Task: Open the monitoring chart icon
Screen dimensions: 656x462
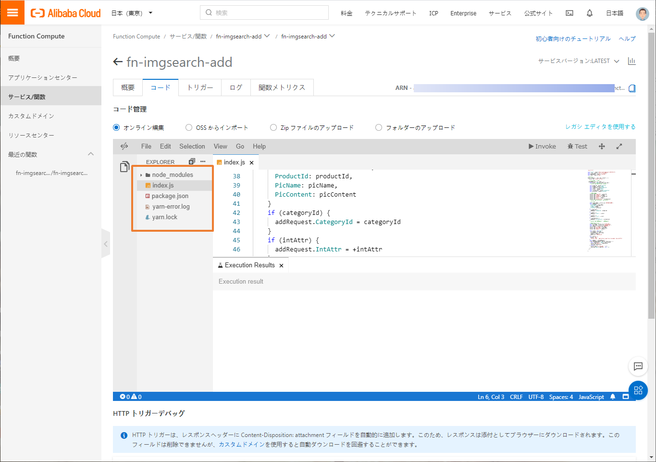Action: 631,61
